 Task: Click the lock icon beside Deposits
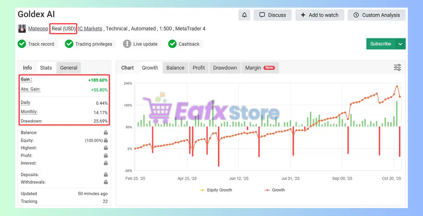coord(106,174)
